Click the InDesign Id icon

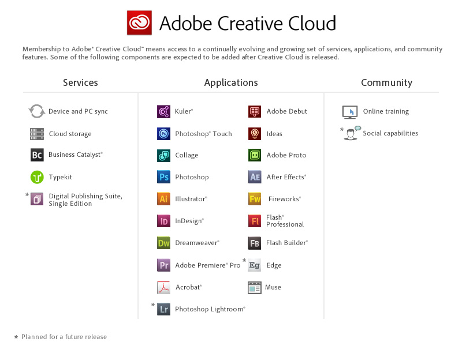tap(163, 221)
